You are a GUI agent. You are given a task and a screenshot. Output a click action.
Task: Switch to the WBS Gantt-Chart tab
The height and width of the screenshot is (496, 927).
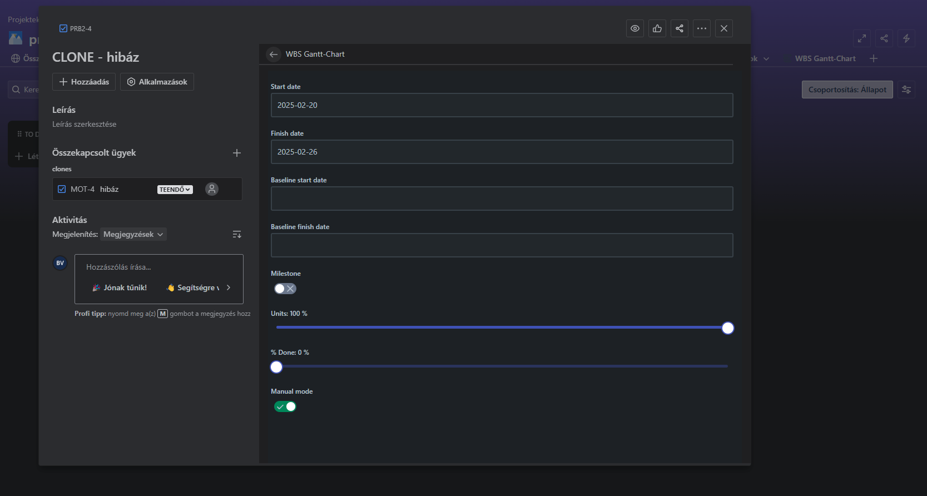[825, 58]
